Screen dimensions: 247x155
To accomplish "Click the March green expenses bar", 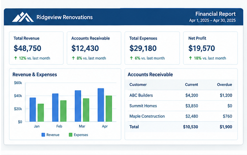I will (x=86, y=110).
